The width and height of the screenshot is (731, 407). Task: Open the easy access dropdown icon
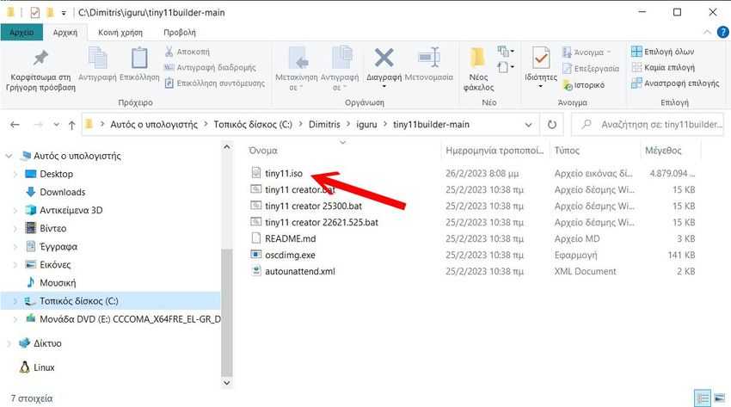(x=506, y=67)
